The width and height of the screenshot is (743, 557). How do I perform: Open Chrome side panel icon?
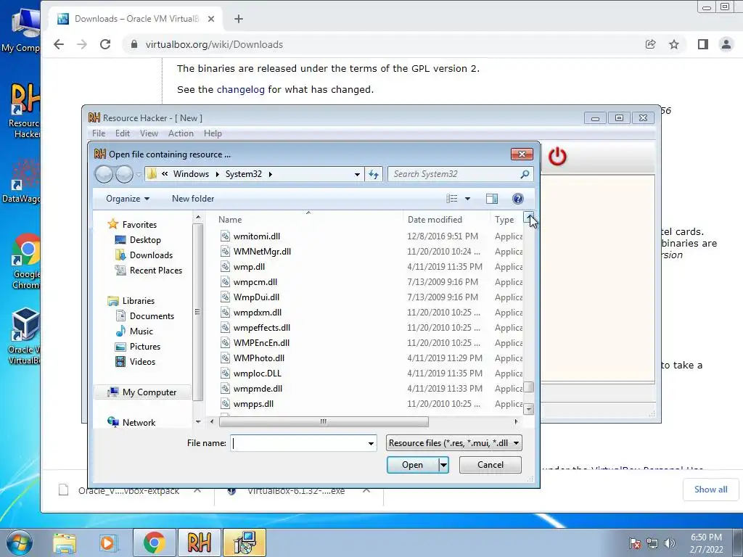(x=702, y=44)
